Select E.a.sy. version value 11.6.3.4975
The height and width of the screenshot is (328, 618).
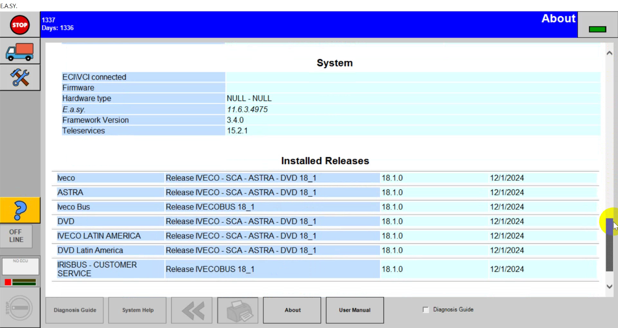[247, 109]
